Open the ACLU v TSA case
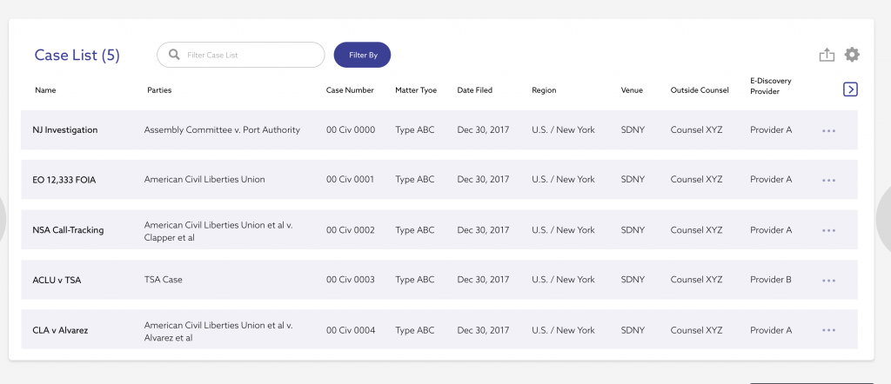This screenshot has width=891, height=384. click(x=57, y=281)
